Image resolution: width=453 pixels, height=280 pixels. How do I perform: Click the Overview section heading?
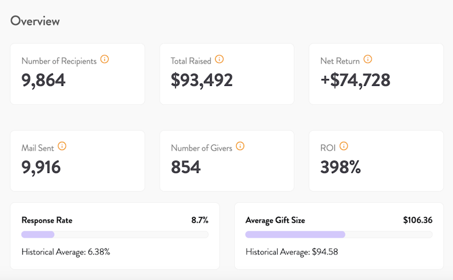tap(35, 21)
